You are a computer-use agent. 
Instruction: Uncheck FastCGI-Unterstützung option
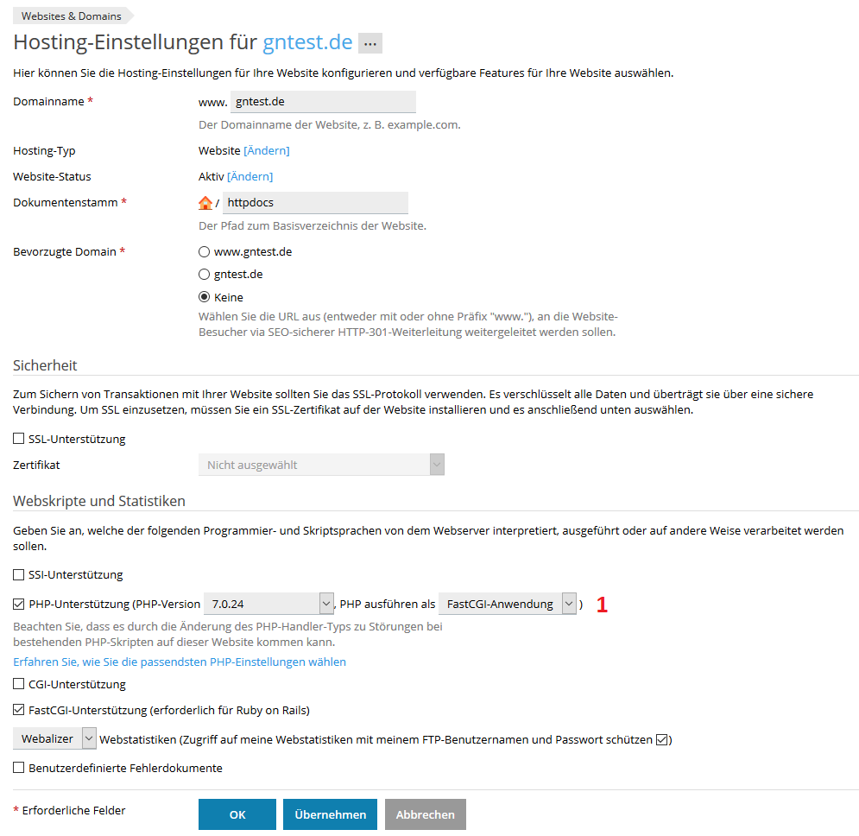coord(19,711)
